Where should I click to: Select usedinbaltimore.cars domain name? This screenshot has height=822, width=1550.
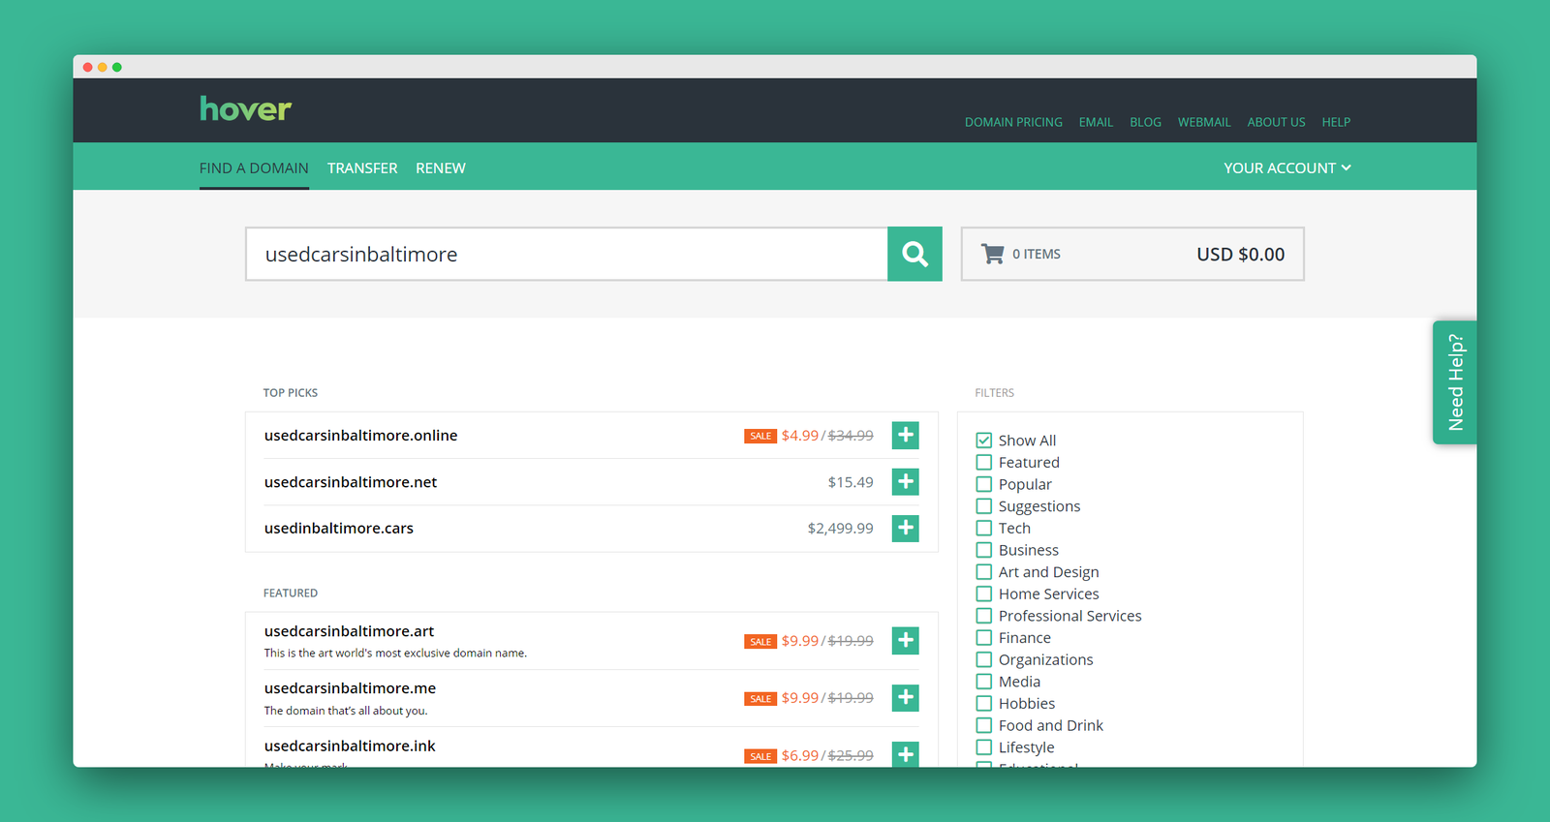pos(339,529)
